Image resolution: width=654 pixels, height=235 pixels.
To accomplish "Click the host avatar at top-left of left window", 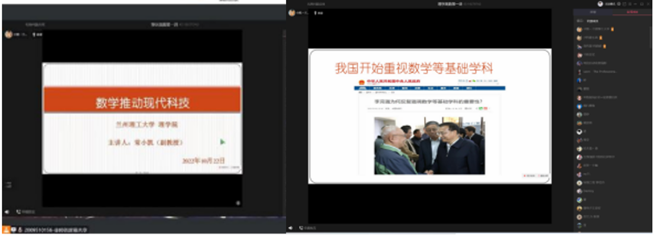I will (x=8, y=35).
